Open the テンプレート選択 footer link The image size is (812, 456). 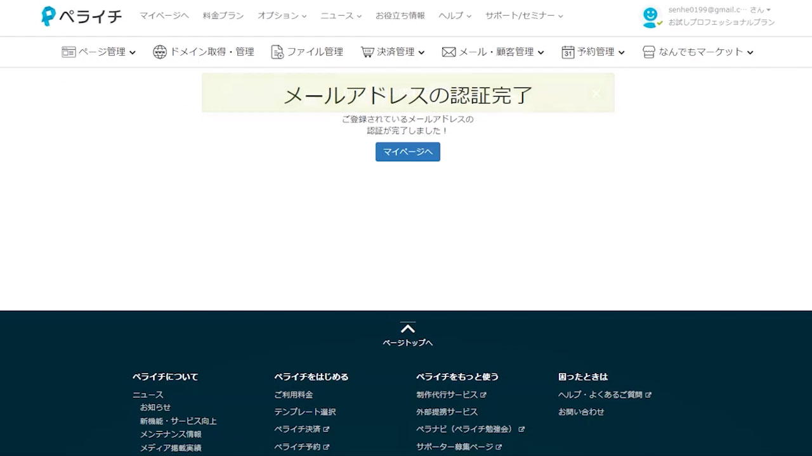[305, 412]
